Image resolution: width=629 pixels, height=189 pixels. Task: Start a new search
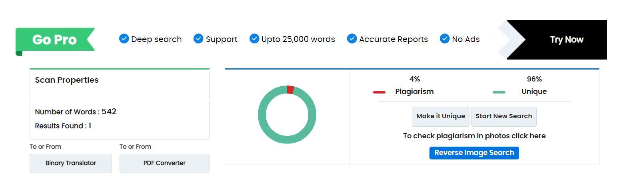504,116
